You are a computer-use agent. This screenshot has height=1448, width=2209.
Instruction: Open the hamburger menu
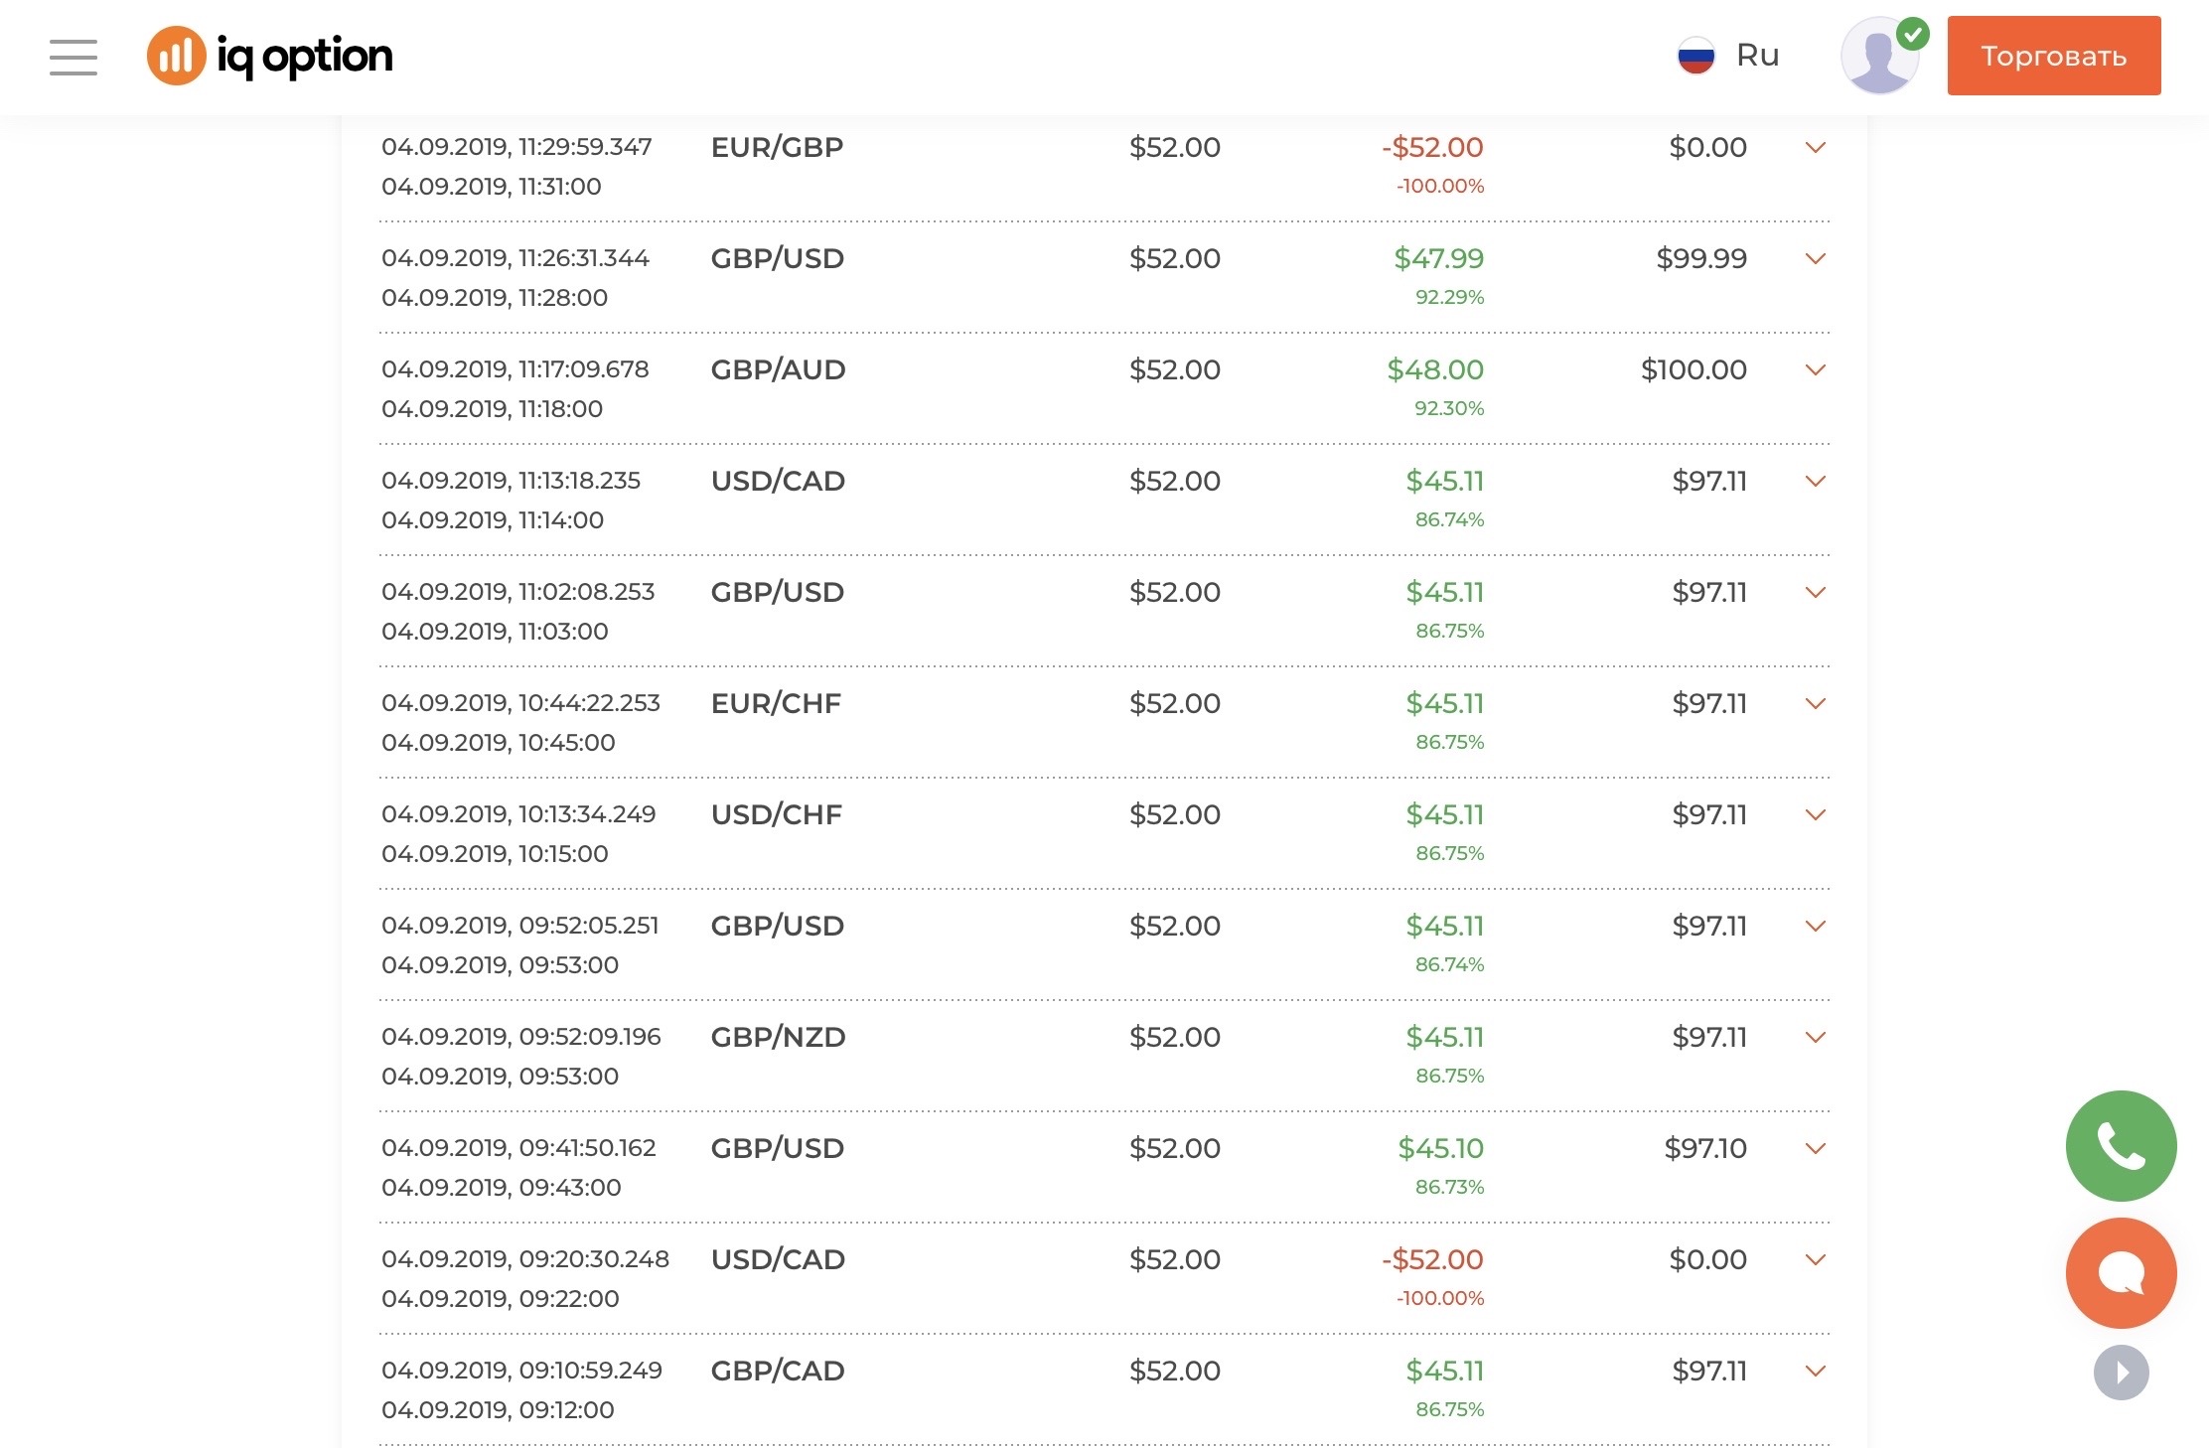(74, 57)
